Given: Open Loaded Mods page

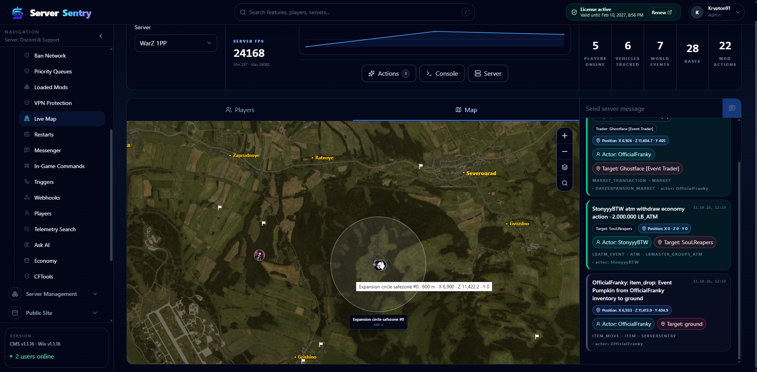Looking at the screenshot, I should click(62, 87).
